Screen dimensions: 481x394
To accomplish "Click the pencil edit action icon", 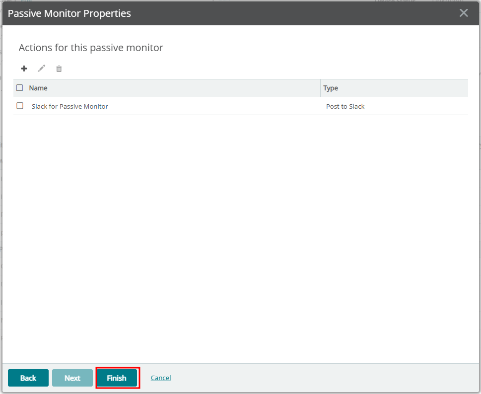I will 41,68.
